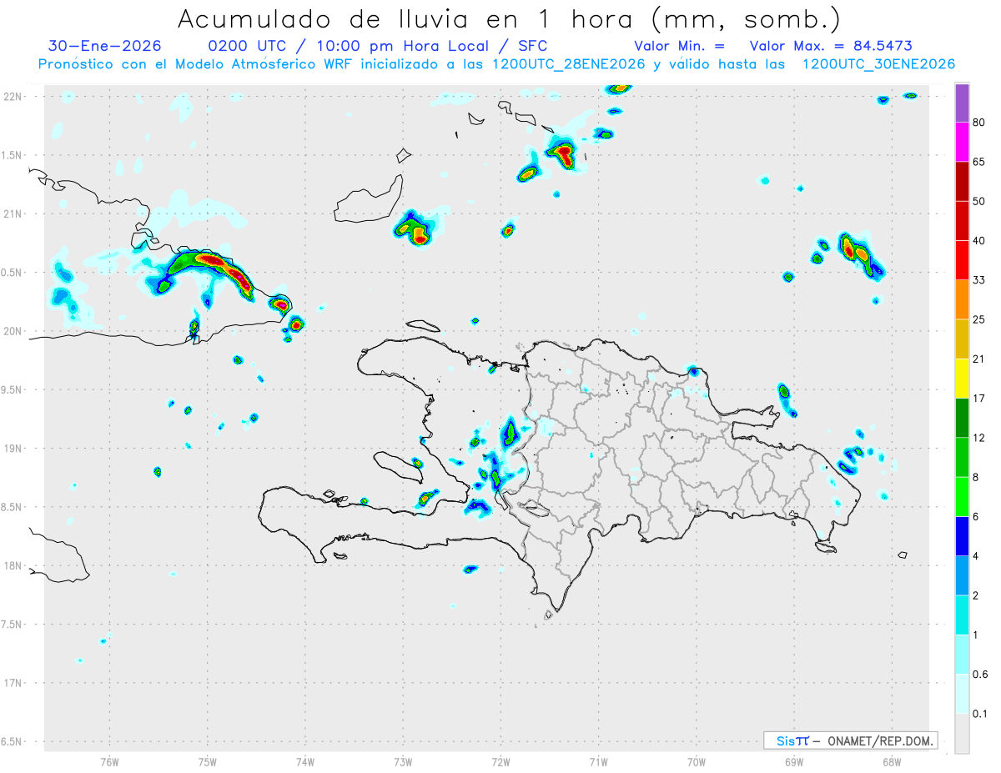
Task: Click the "22N" latitude label
Action: click(13, 97)
